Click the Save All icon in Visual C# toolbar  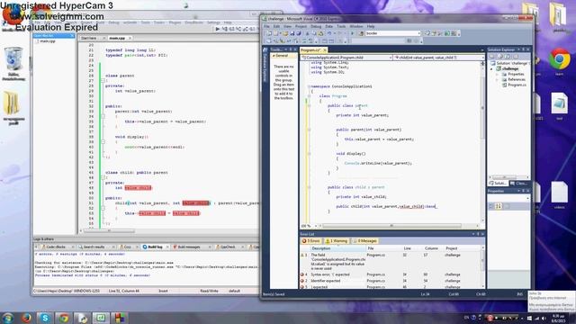[299, 33]
